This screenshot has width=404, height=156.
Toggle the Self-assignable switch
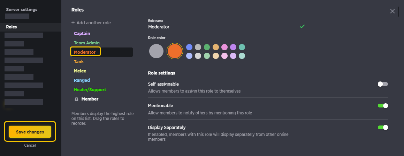click(x=383, y=84)
